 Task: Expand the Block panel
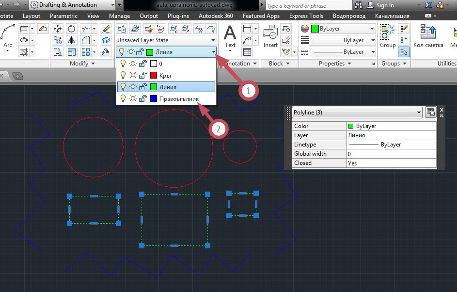[279, 64]
